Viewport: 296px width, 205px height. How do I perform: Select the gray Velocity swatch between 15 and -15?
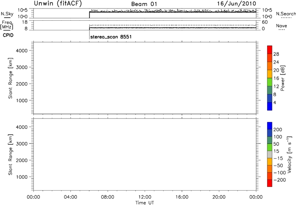(270, 155)
